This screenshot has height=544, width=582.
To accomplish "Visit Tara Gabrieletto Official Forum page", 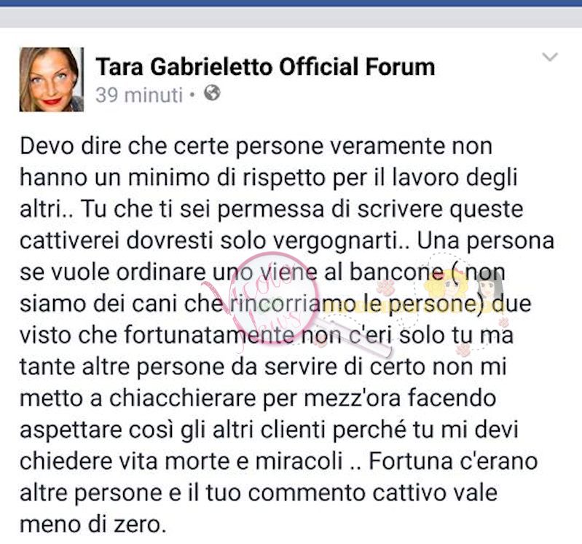I will click(265, 67).
